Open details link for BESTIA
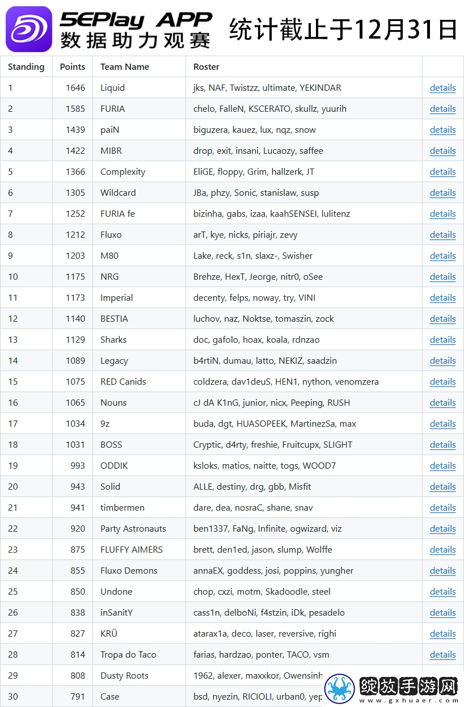Screen dimensions: 464x707 (x=442, y=319)
